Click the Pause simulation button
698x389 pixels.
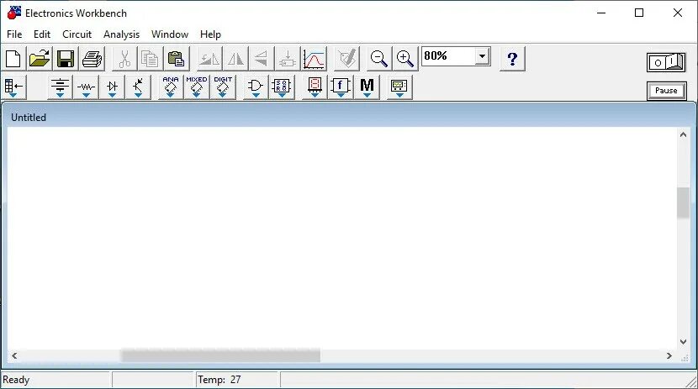(x=666, y=91)
